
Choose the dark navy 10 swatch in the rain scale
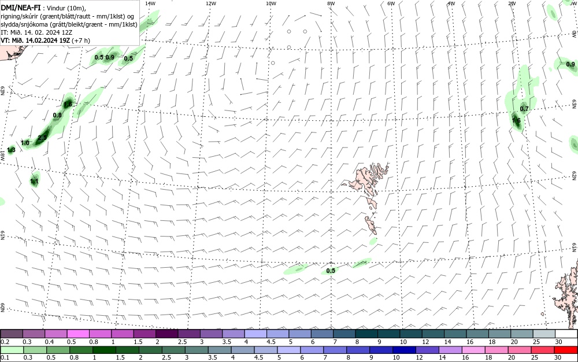(403, 350)
